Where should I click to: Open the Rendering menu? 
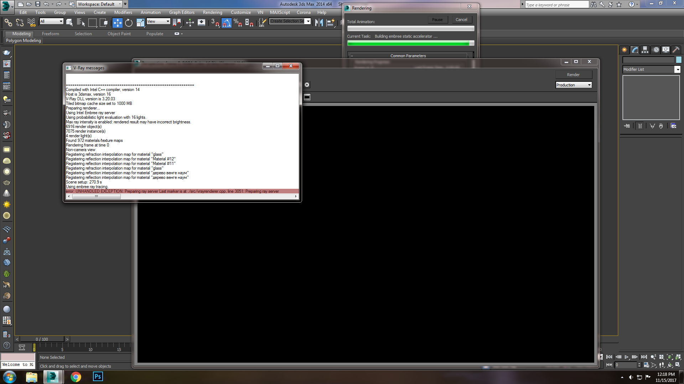212,12
